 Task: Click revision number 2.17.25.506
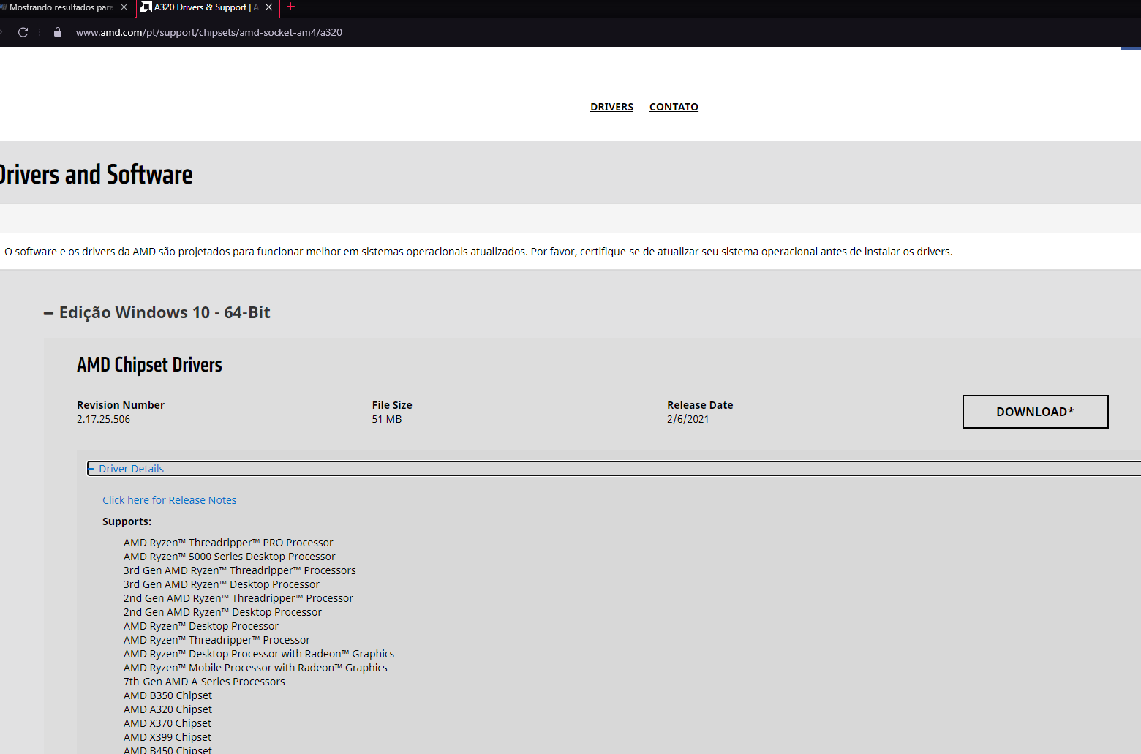coord(103,419)
